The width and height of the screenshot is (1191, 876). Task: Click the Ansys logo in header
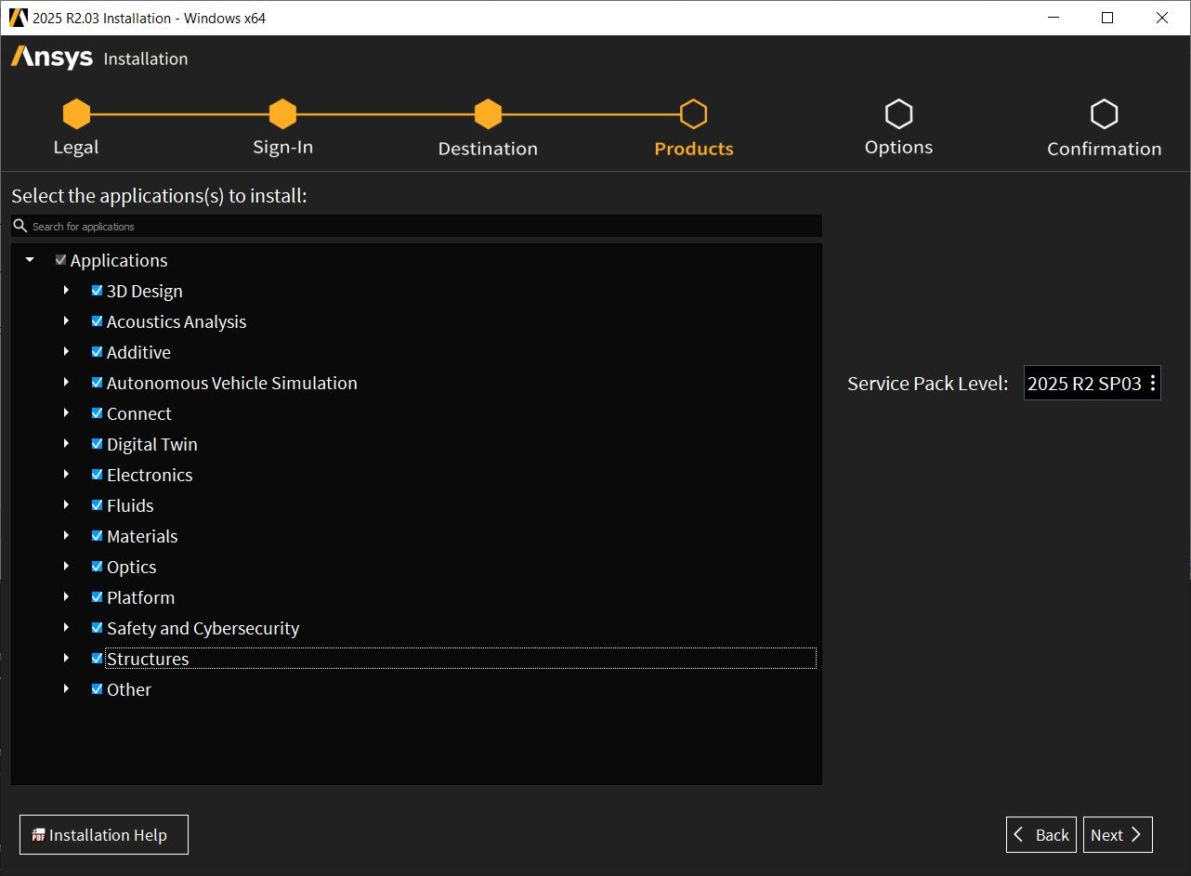tap(52, 58)
